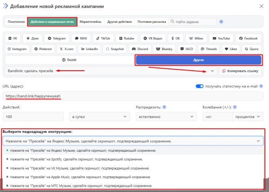
Task: Click the Найти задание search field
Action: coord(193,22)
